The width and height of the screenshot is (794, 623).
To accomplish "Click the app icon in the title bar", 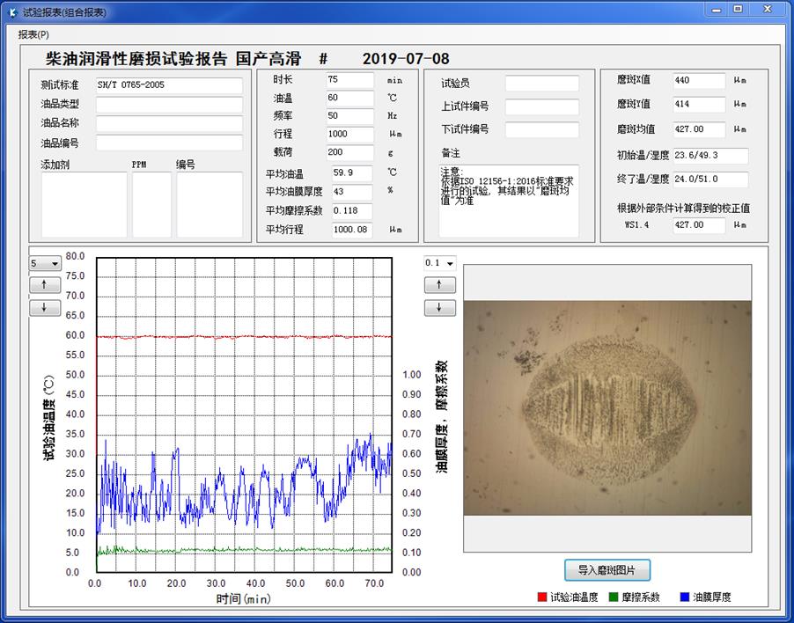I will point(12,11).
